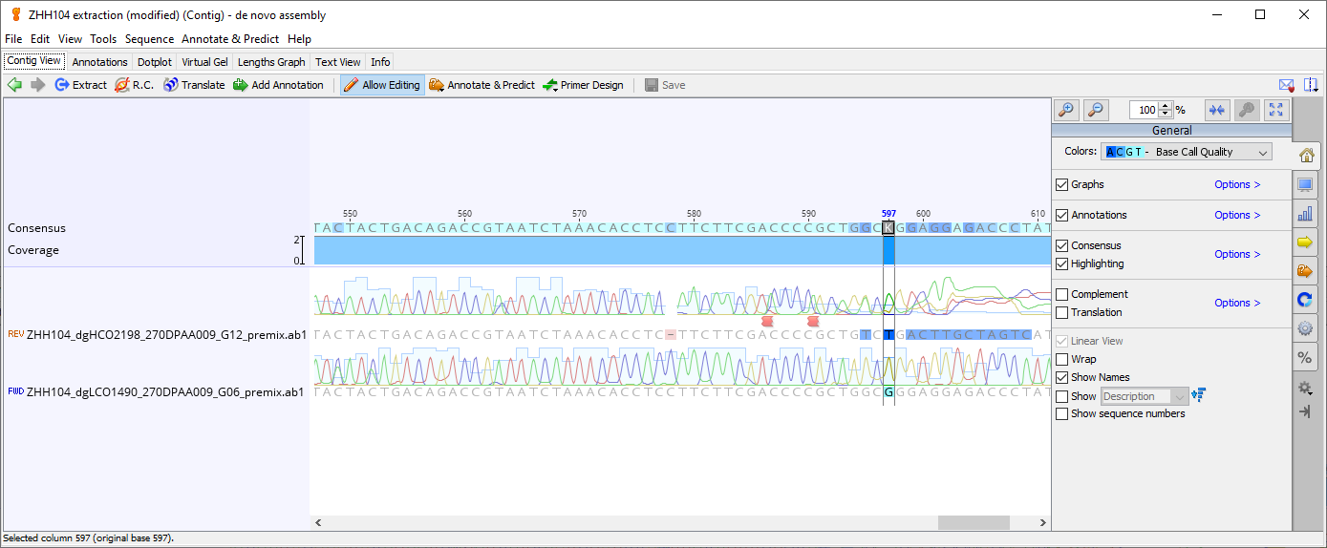The width and height of the screenshot is (1327, 548).
Task: Click the zoom percentage input field
Action: point(1144,110)
